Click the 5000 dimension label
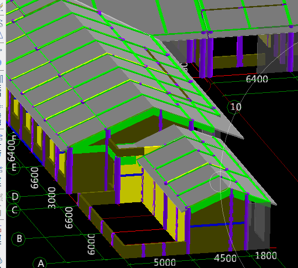The image size is (298, 268). click(165, 262)
